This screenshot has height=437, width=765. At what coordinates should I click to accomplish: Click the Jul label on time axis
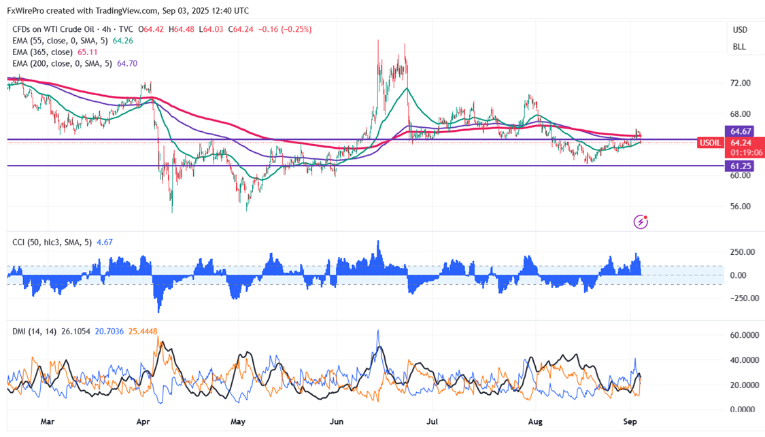pyautogui.click(x=432, y=421)
